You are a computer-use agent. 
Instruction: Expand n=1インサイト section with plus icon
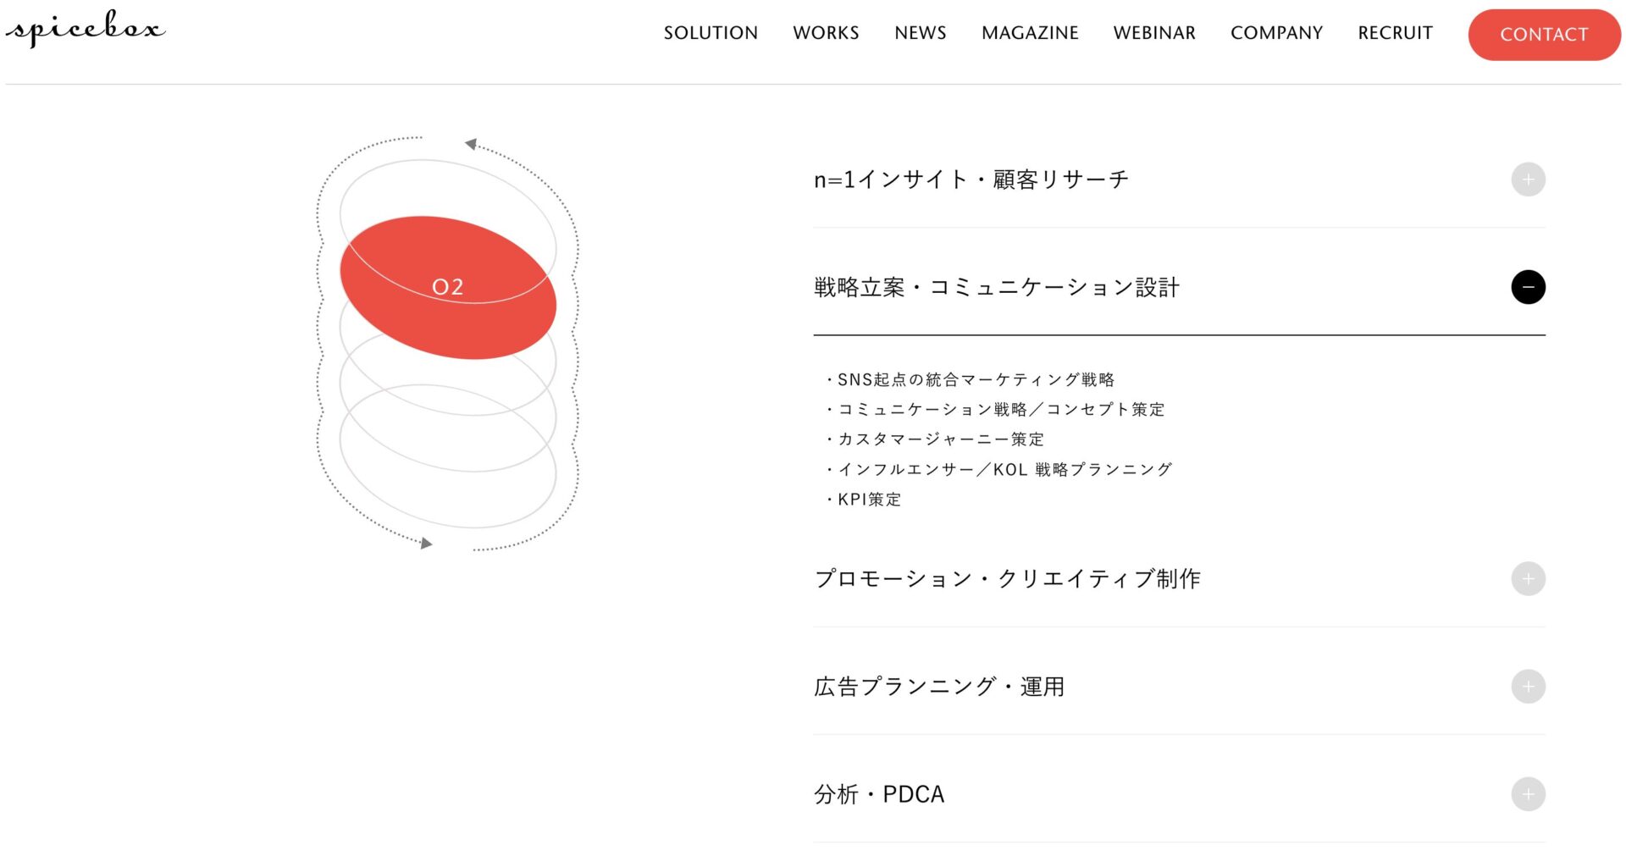click(x=1528, y=179)
